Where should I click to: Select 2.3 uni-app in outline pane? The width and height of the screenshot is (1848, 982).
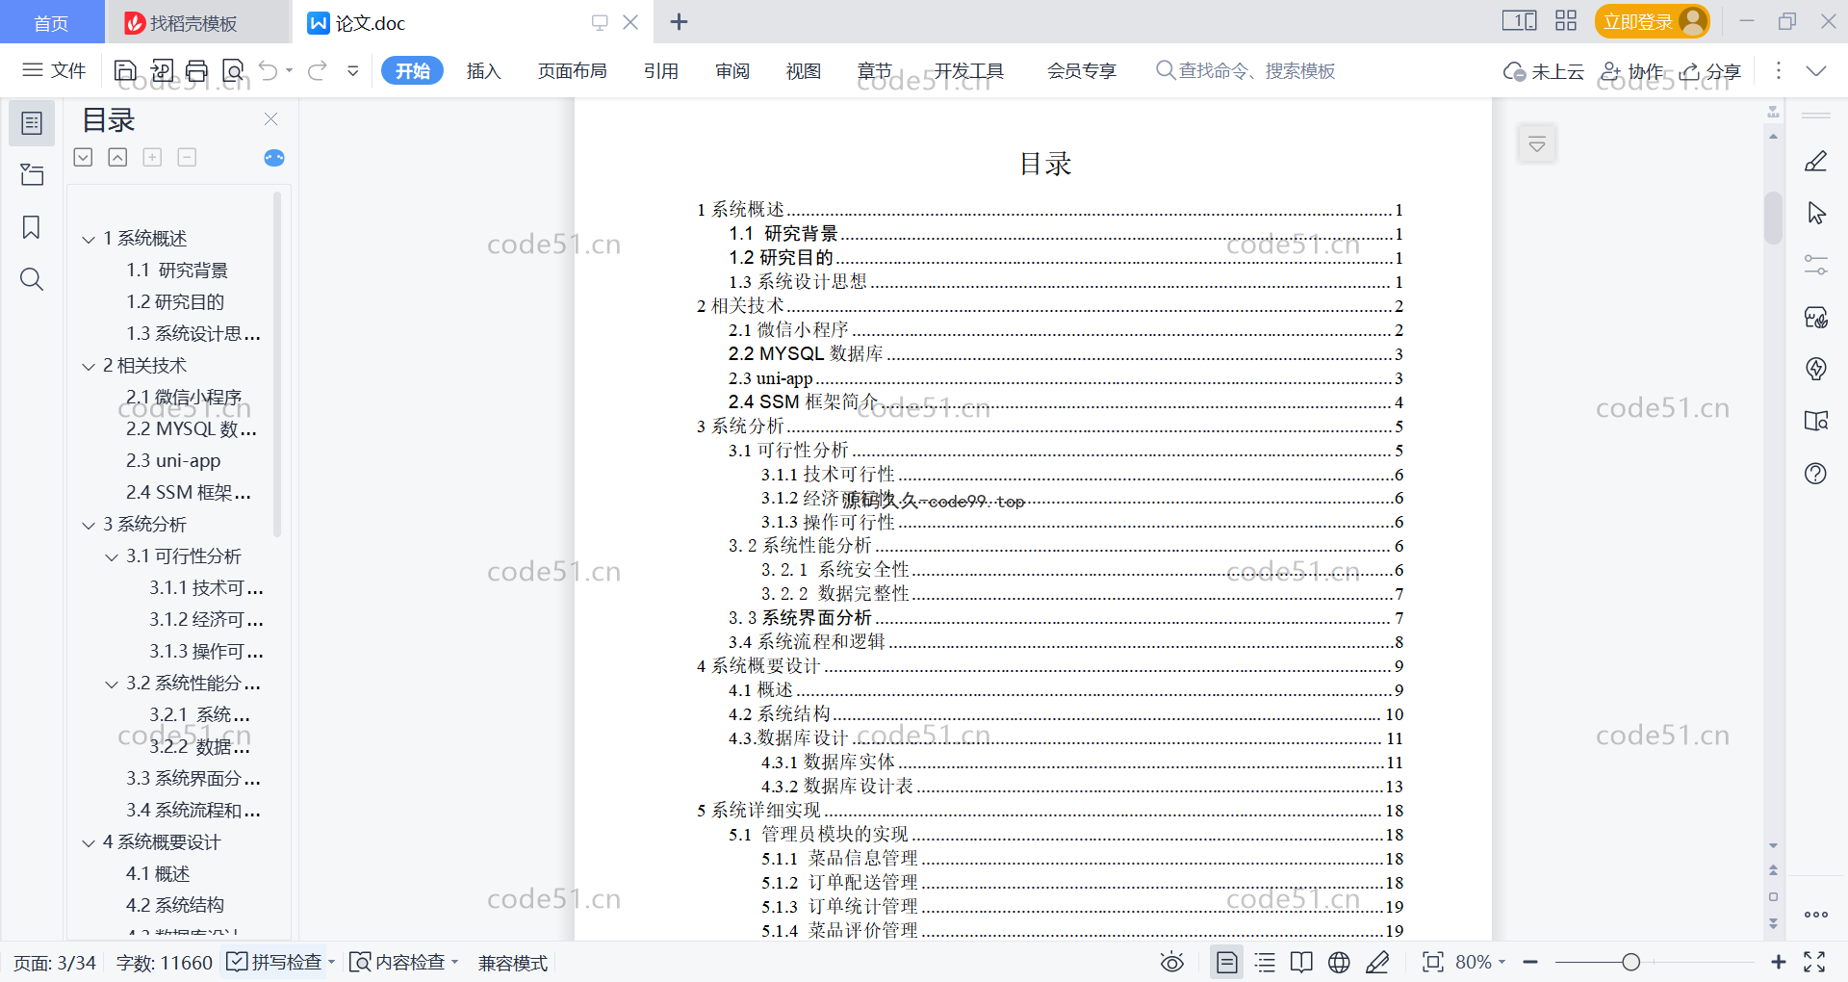pos(173,461)
